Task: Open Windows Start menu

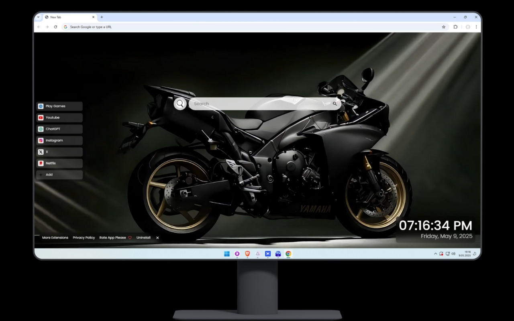Action: point(227,254)
